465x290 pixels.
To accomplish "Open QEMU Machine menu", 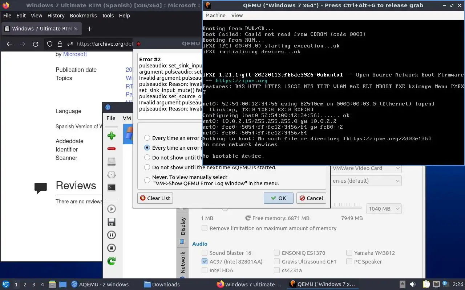I will coord(215,15).
